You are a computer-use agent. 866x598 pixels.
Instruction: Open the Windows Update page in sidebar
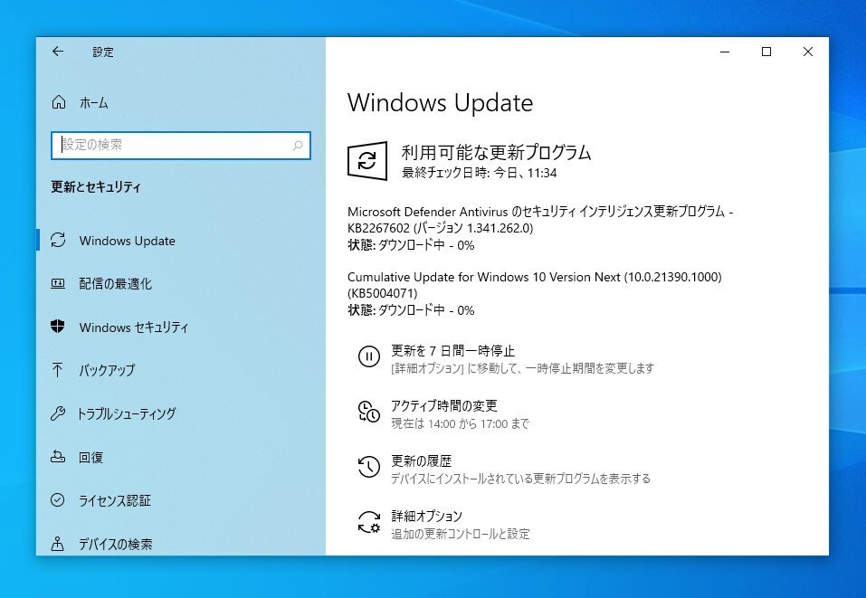(127, 241)
